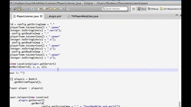Click the '.getWorld(' line near bottom

pyautogui.click(x=37, y=103)
